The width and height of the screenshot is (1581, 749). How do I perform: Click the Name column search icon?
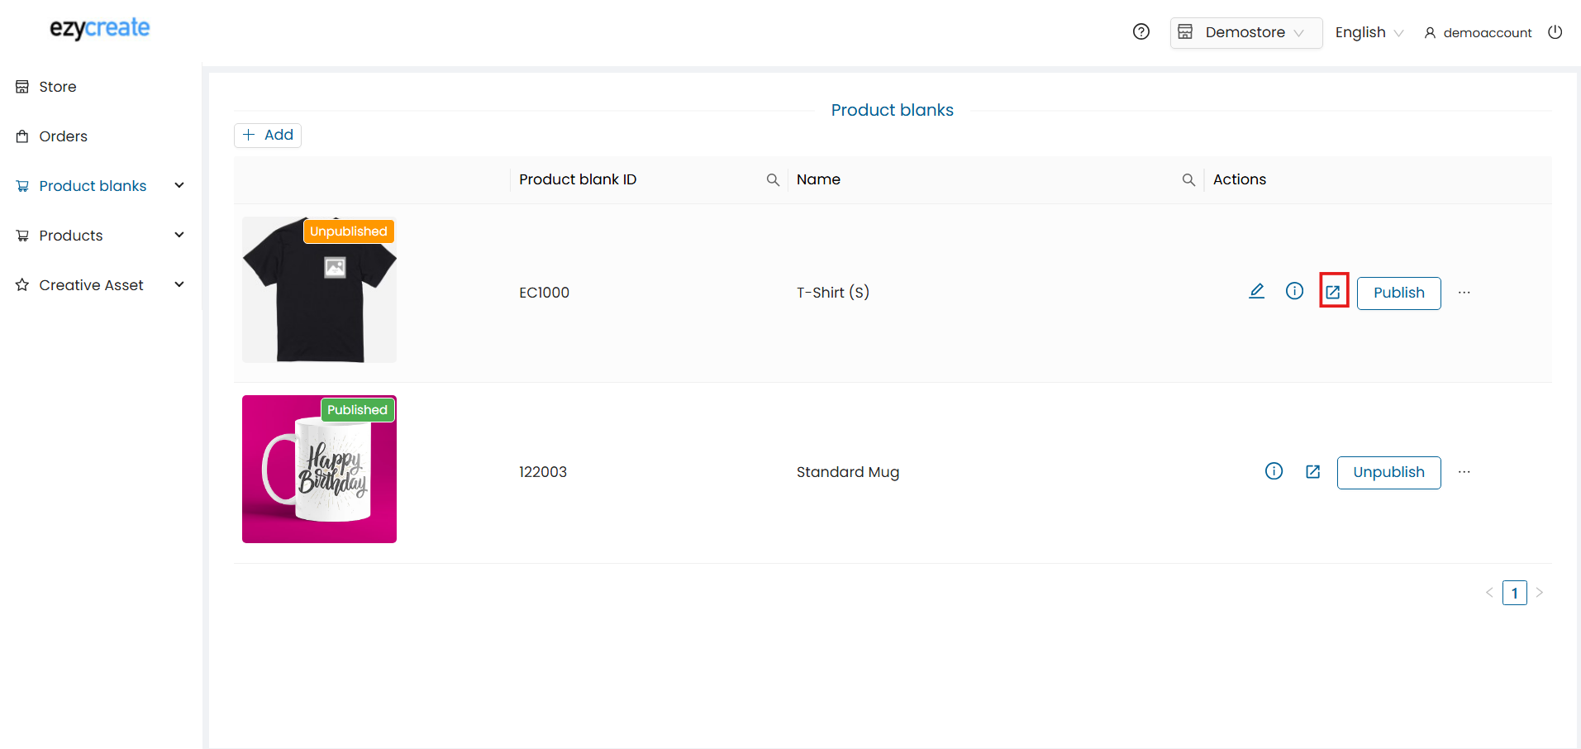(1188, 180)
